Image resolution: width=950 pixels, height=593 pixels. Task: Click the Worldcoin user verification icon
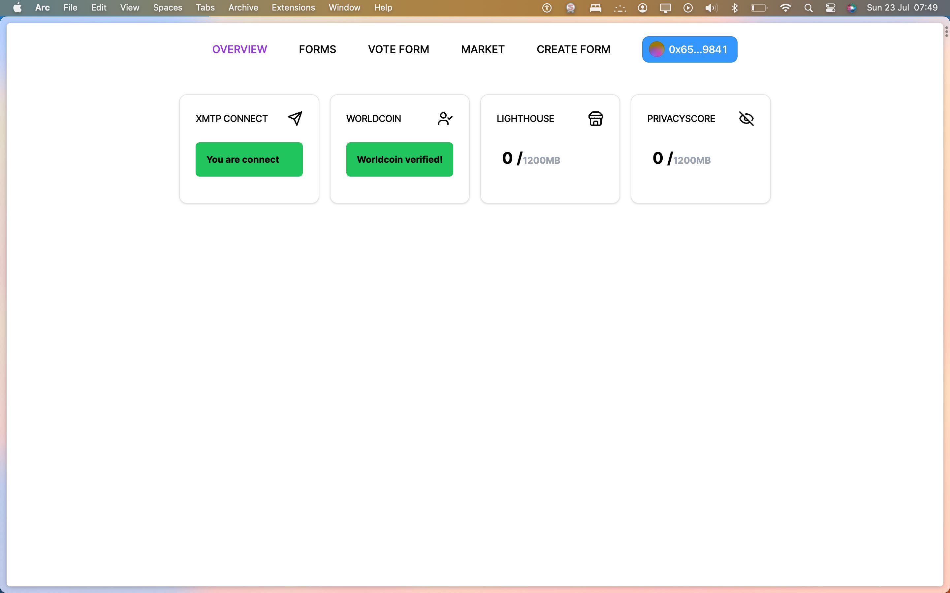pos(445,118)
